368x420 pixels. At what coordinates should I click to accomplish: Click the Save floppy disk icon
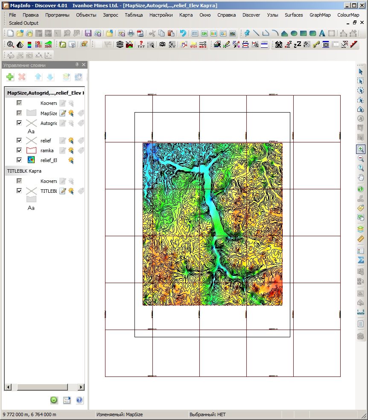[88, 33]
